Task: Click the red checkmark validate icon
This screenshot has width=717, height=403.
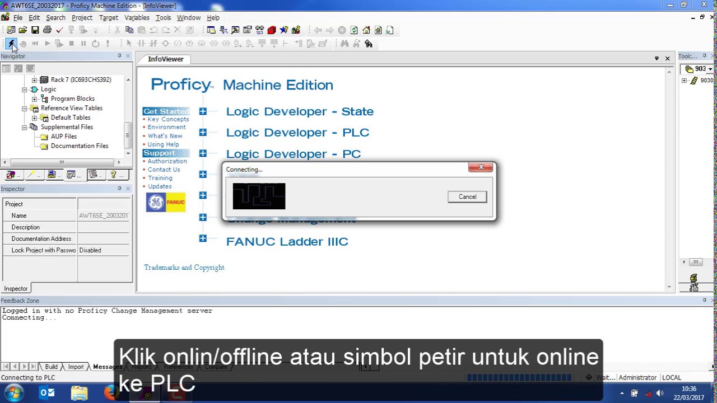Action: (x=59, y=30)
